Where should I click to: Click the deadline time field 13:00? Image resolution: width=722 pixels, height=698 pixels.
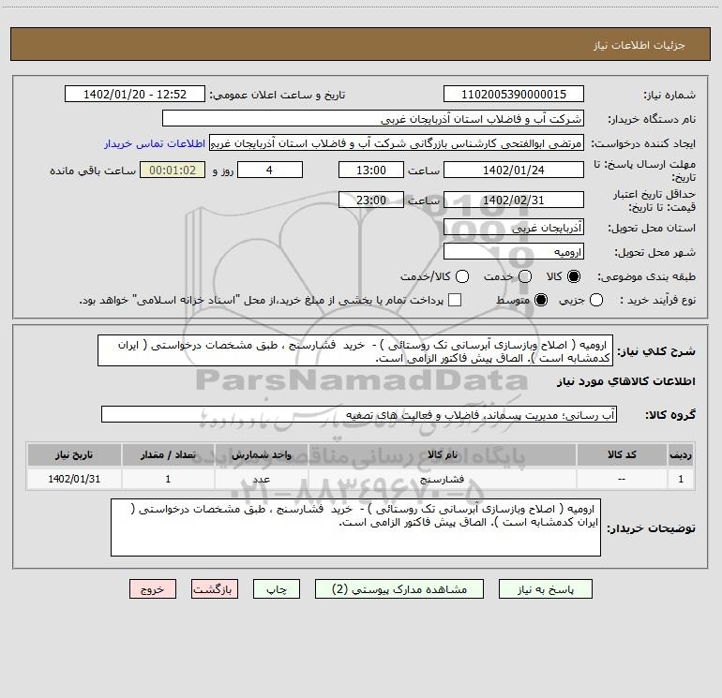371,170
